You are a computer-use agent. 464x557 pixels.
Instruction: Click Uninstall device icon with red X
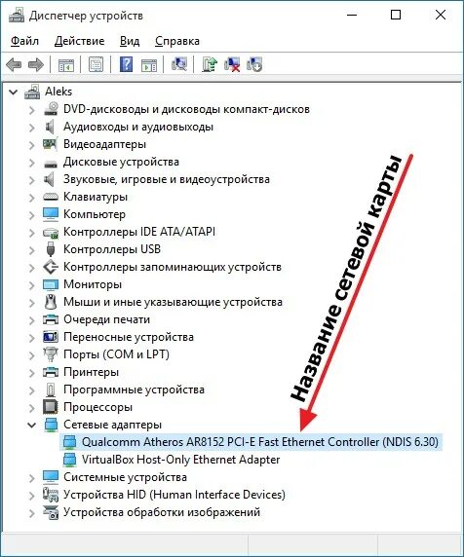coord(232,64)
